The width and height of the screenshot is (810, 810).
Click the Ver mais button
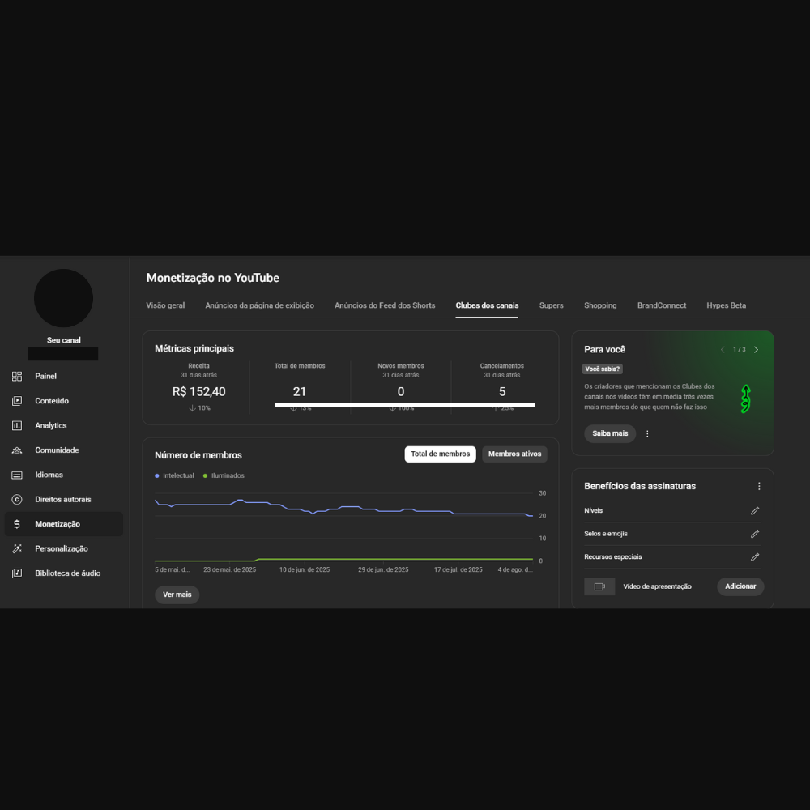(177, 595)
